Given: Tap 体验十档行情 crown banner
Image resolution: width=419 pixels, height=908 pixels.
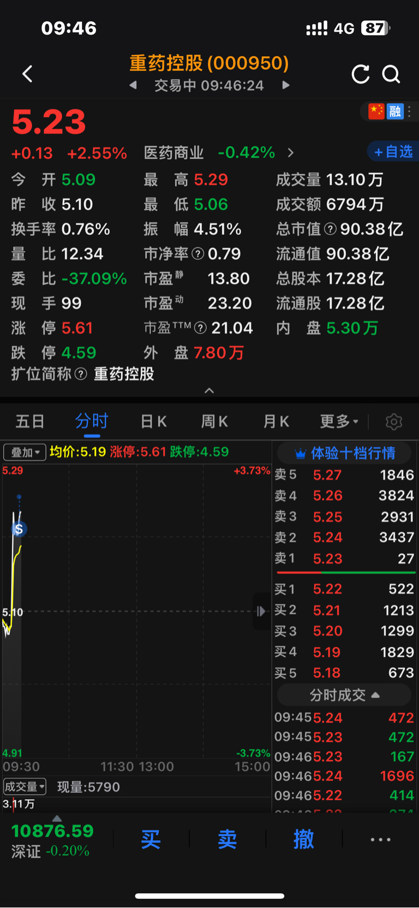Looking at the screenshot, I should point(345,453).
